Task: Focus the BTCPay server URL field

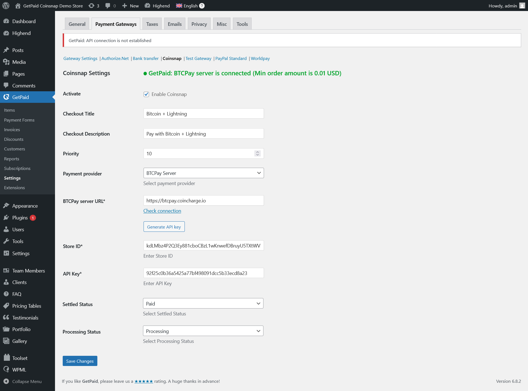Action: (204, 200)
